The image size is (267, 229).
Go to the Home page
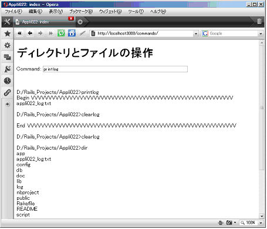click(x=72, y=33)
